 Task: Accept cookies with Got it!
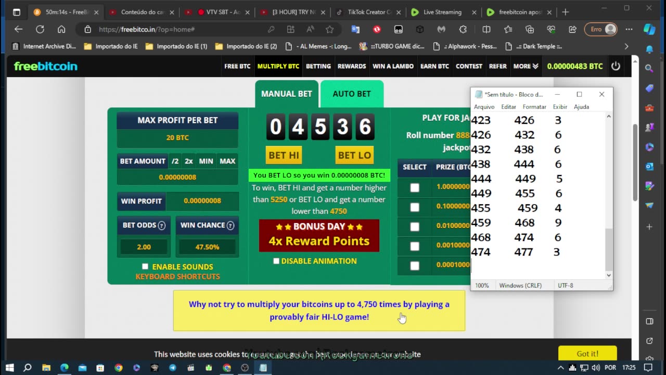click(587, 354)
